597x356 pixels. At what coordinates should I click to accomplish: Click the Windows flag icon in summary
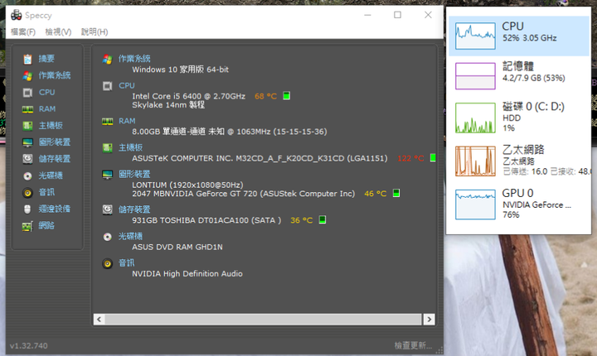107,60
